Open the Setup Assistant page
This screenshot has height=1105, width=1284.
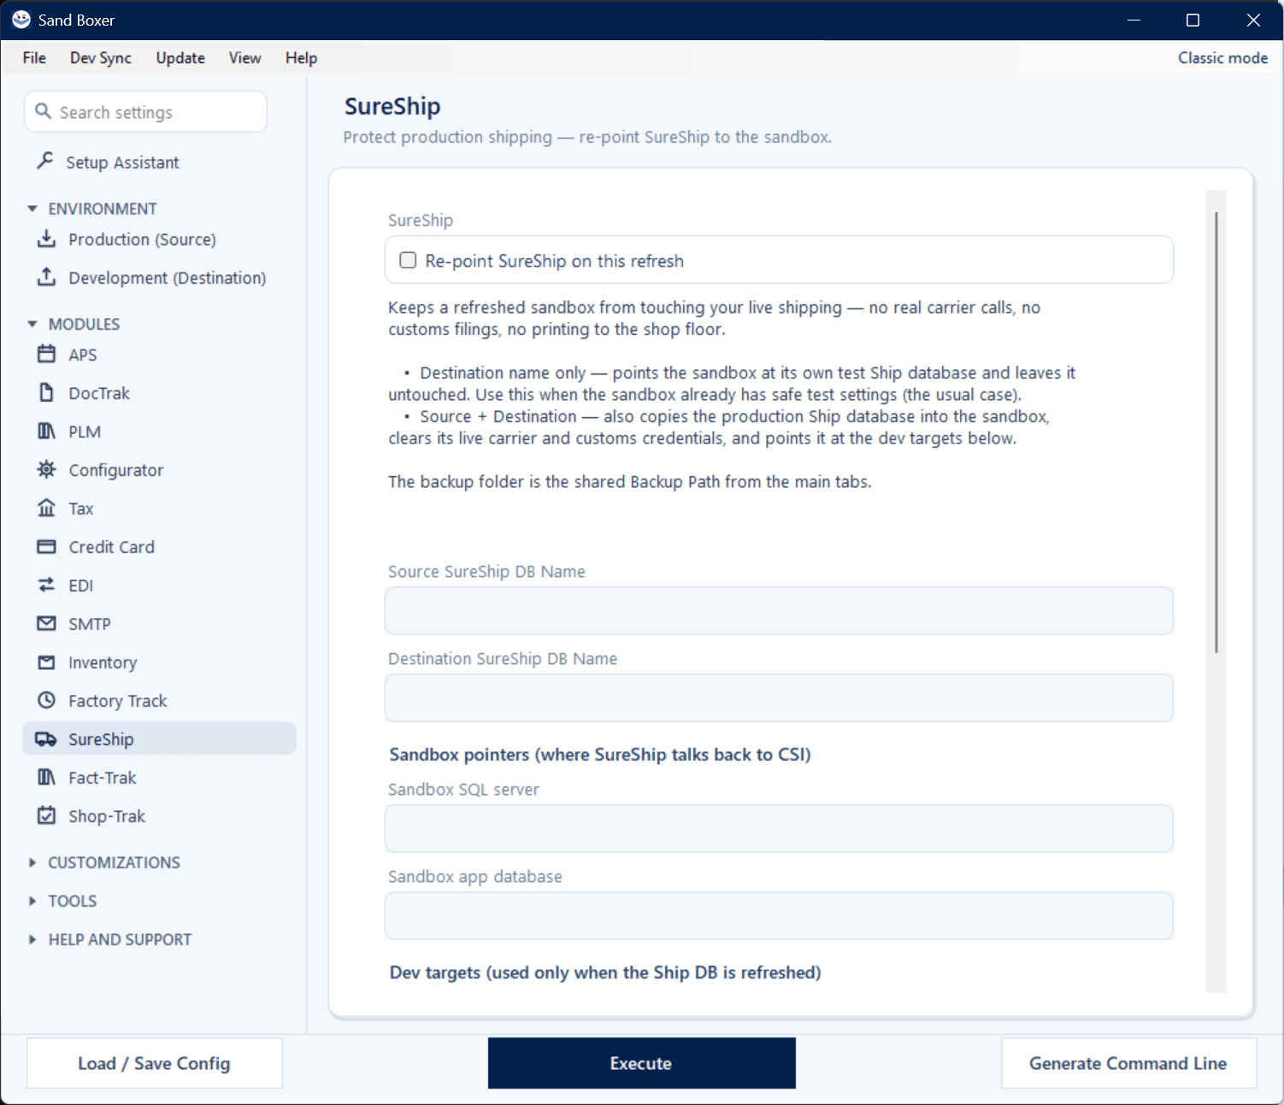(122, 162)
